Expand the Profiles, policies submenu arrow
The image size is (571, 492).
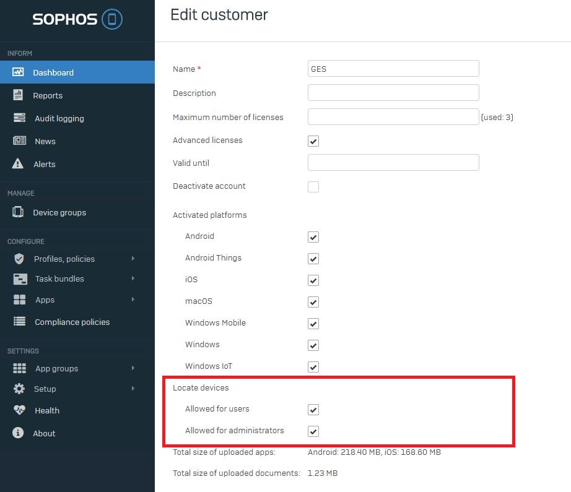click(x=133, y=258)
